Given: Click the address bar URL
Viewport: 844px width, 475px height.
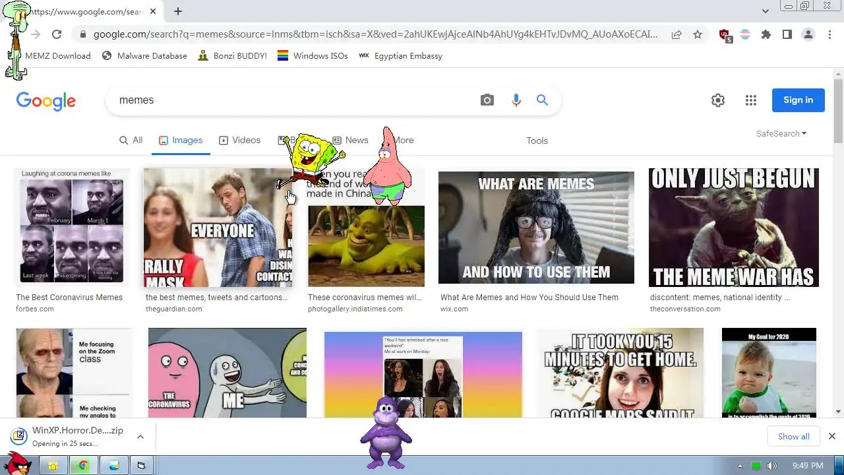Looking at the screenshot, I should tap(375, 34).
